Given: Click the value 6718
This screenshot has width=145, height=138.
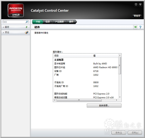Looking at the screenshot, I should (96, 71).
